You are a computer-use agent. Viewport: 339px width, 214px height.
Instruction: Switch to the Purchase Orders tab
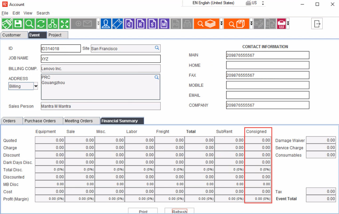(x=40, y=121)
